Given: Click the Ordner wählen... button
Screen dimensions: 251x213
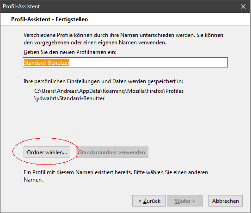Looking at the screenshot, I should tap(47, 152).
